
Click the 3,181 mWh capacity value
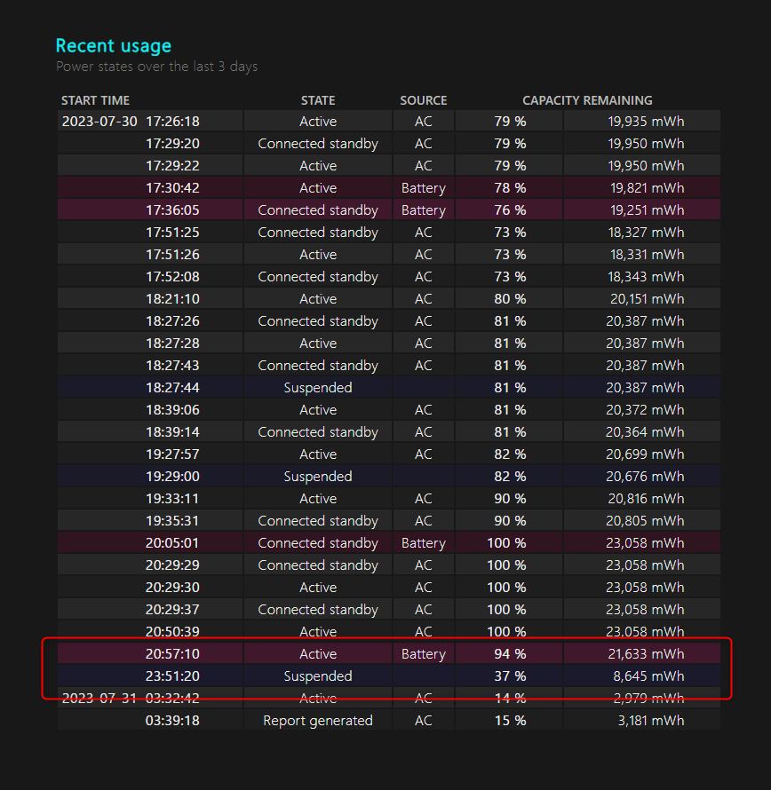[649, 721]
